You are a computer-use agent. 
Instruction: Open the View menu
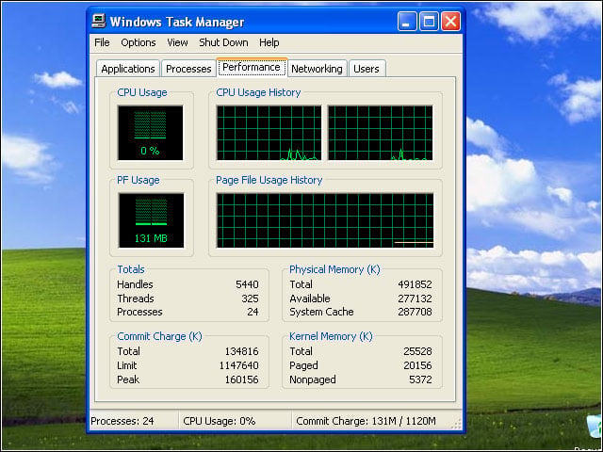[x=177, y=42]
